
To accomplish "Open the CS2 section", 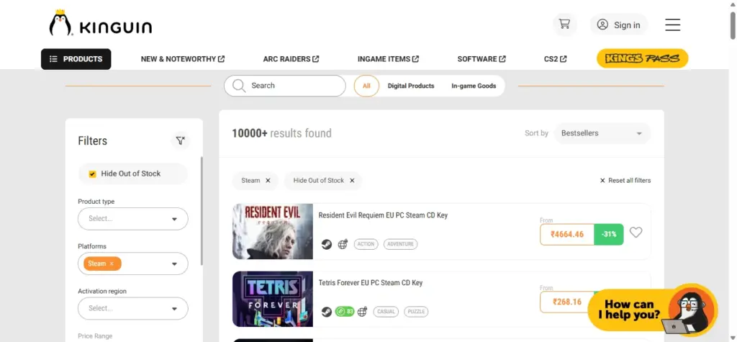I will point(555,59).
